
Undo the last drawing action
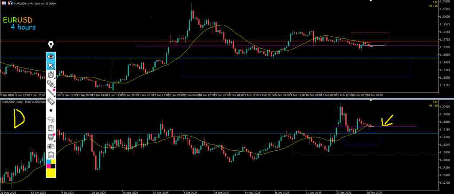51,119
